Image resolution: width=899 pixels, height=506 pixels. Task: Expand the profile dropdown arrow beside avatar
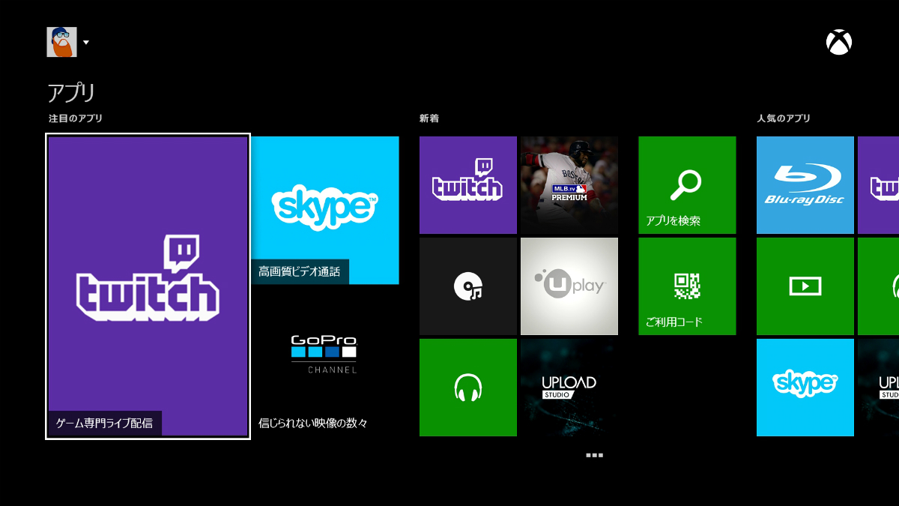86,43
